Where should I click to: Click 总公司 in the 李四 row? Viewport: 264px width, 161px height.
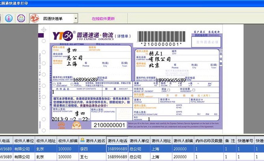pyautogui.click(x=139, y=149)
